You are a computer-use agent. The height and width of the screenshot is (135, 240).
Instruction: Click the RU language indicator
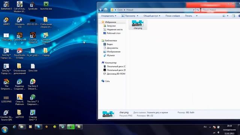[205, 127]
